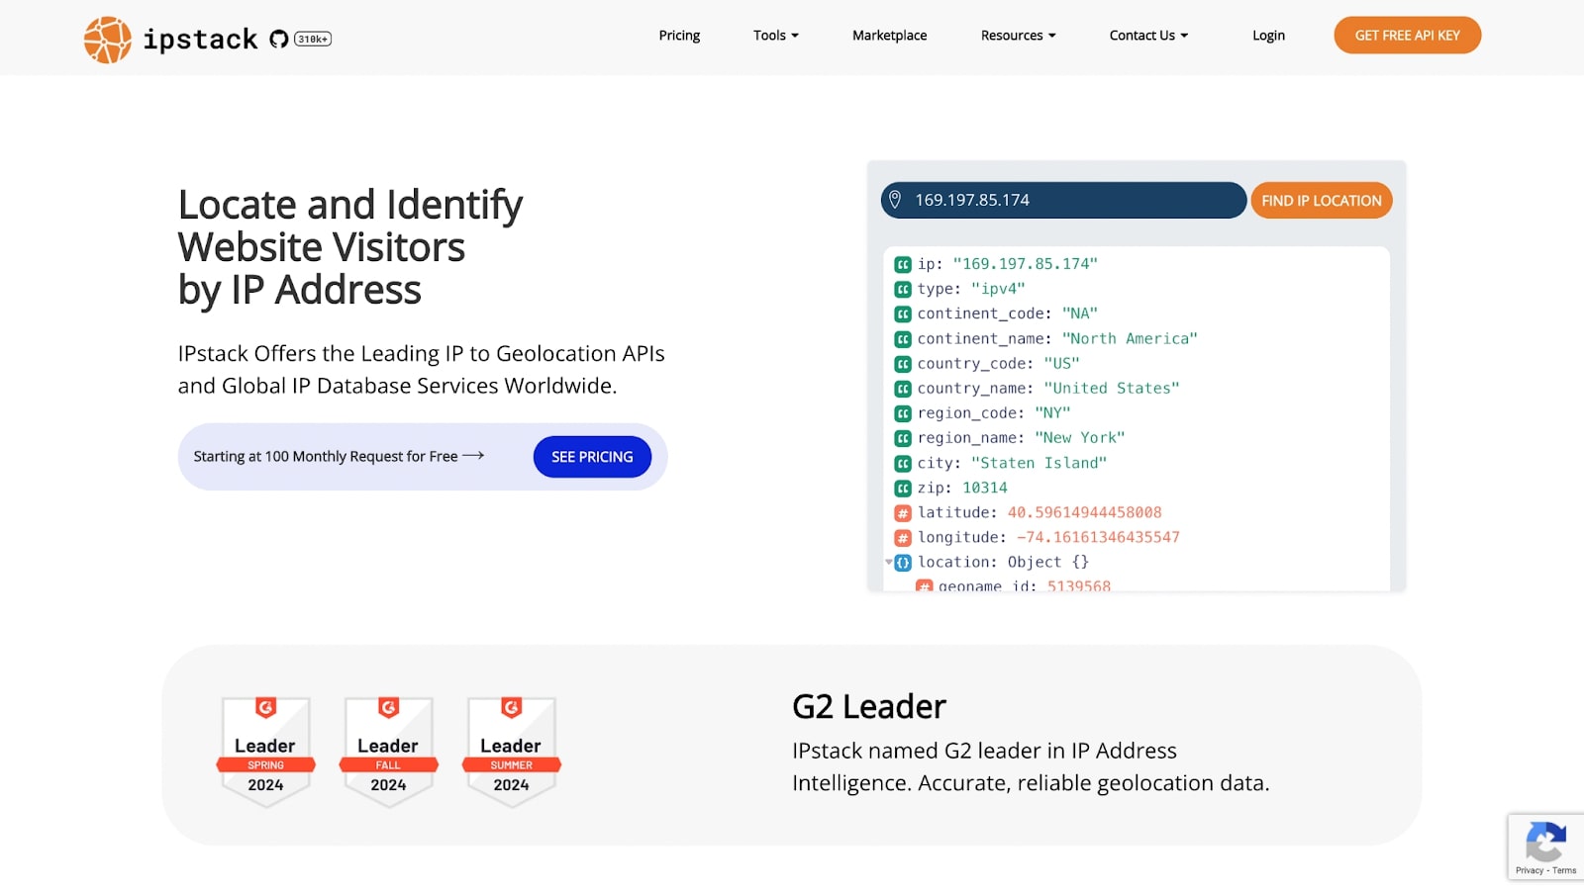Click the number icon beside longitude
Screen dimensions: 1584x893
tap(903, 538)
